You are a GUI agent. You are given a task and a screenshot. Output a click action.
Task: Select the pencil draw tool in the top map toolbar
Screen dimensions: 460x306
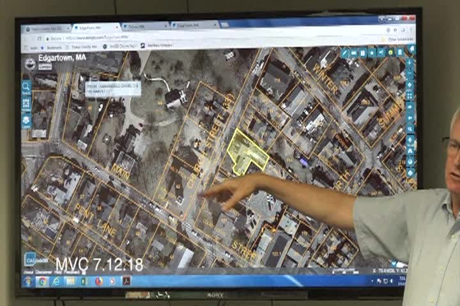pos(345,53)
